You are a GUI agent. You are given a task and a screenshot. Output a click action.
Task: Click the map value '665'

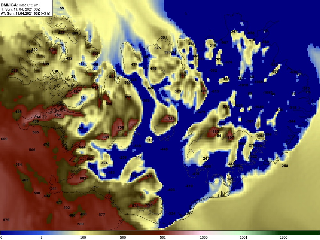click(x=216, y=132)
